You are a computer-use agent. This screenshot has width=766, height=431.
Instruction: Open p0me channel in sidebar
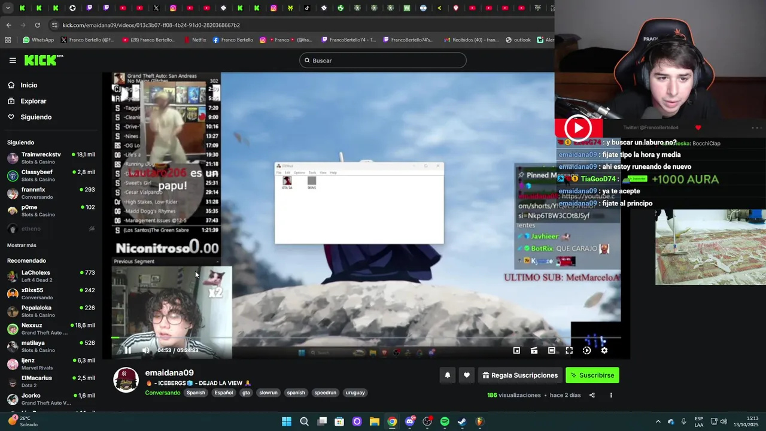coord(51,211)
